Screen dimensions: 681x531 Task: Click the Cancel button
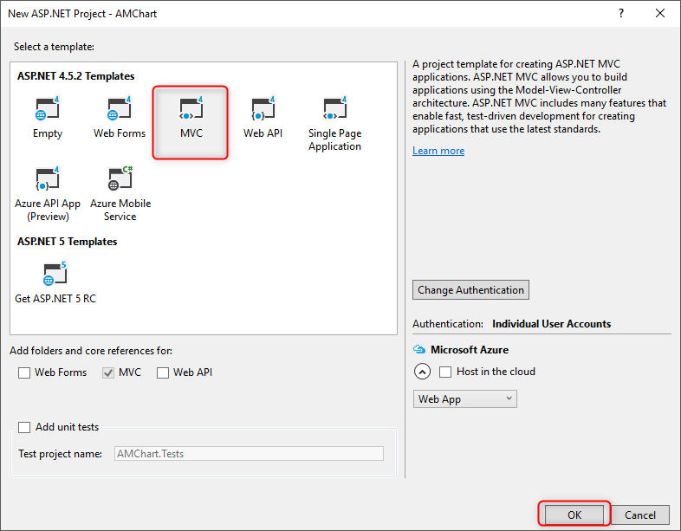pos(640,515)
